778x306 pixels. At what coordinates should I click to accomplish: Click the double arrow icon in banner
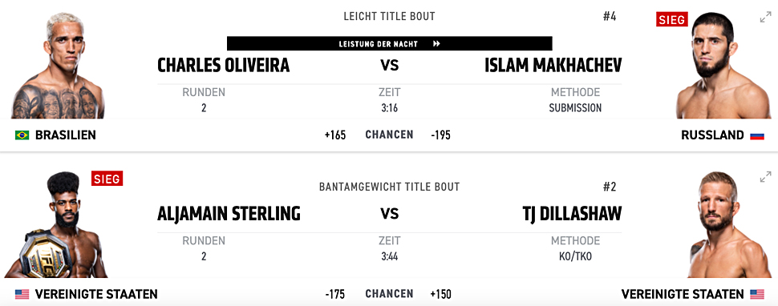click(x=436, y=43)
